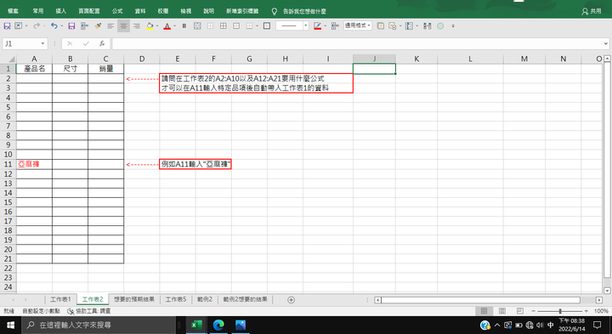Click the horizontal scrollbar right arrow
612x334 pixels.
click(x=598, y=300)
